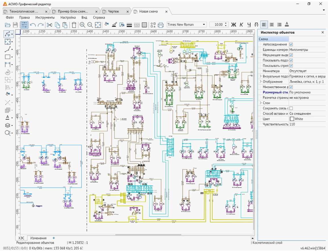
Task: Enable the Сохранять связь checkbox
Action: (291, 108)
